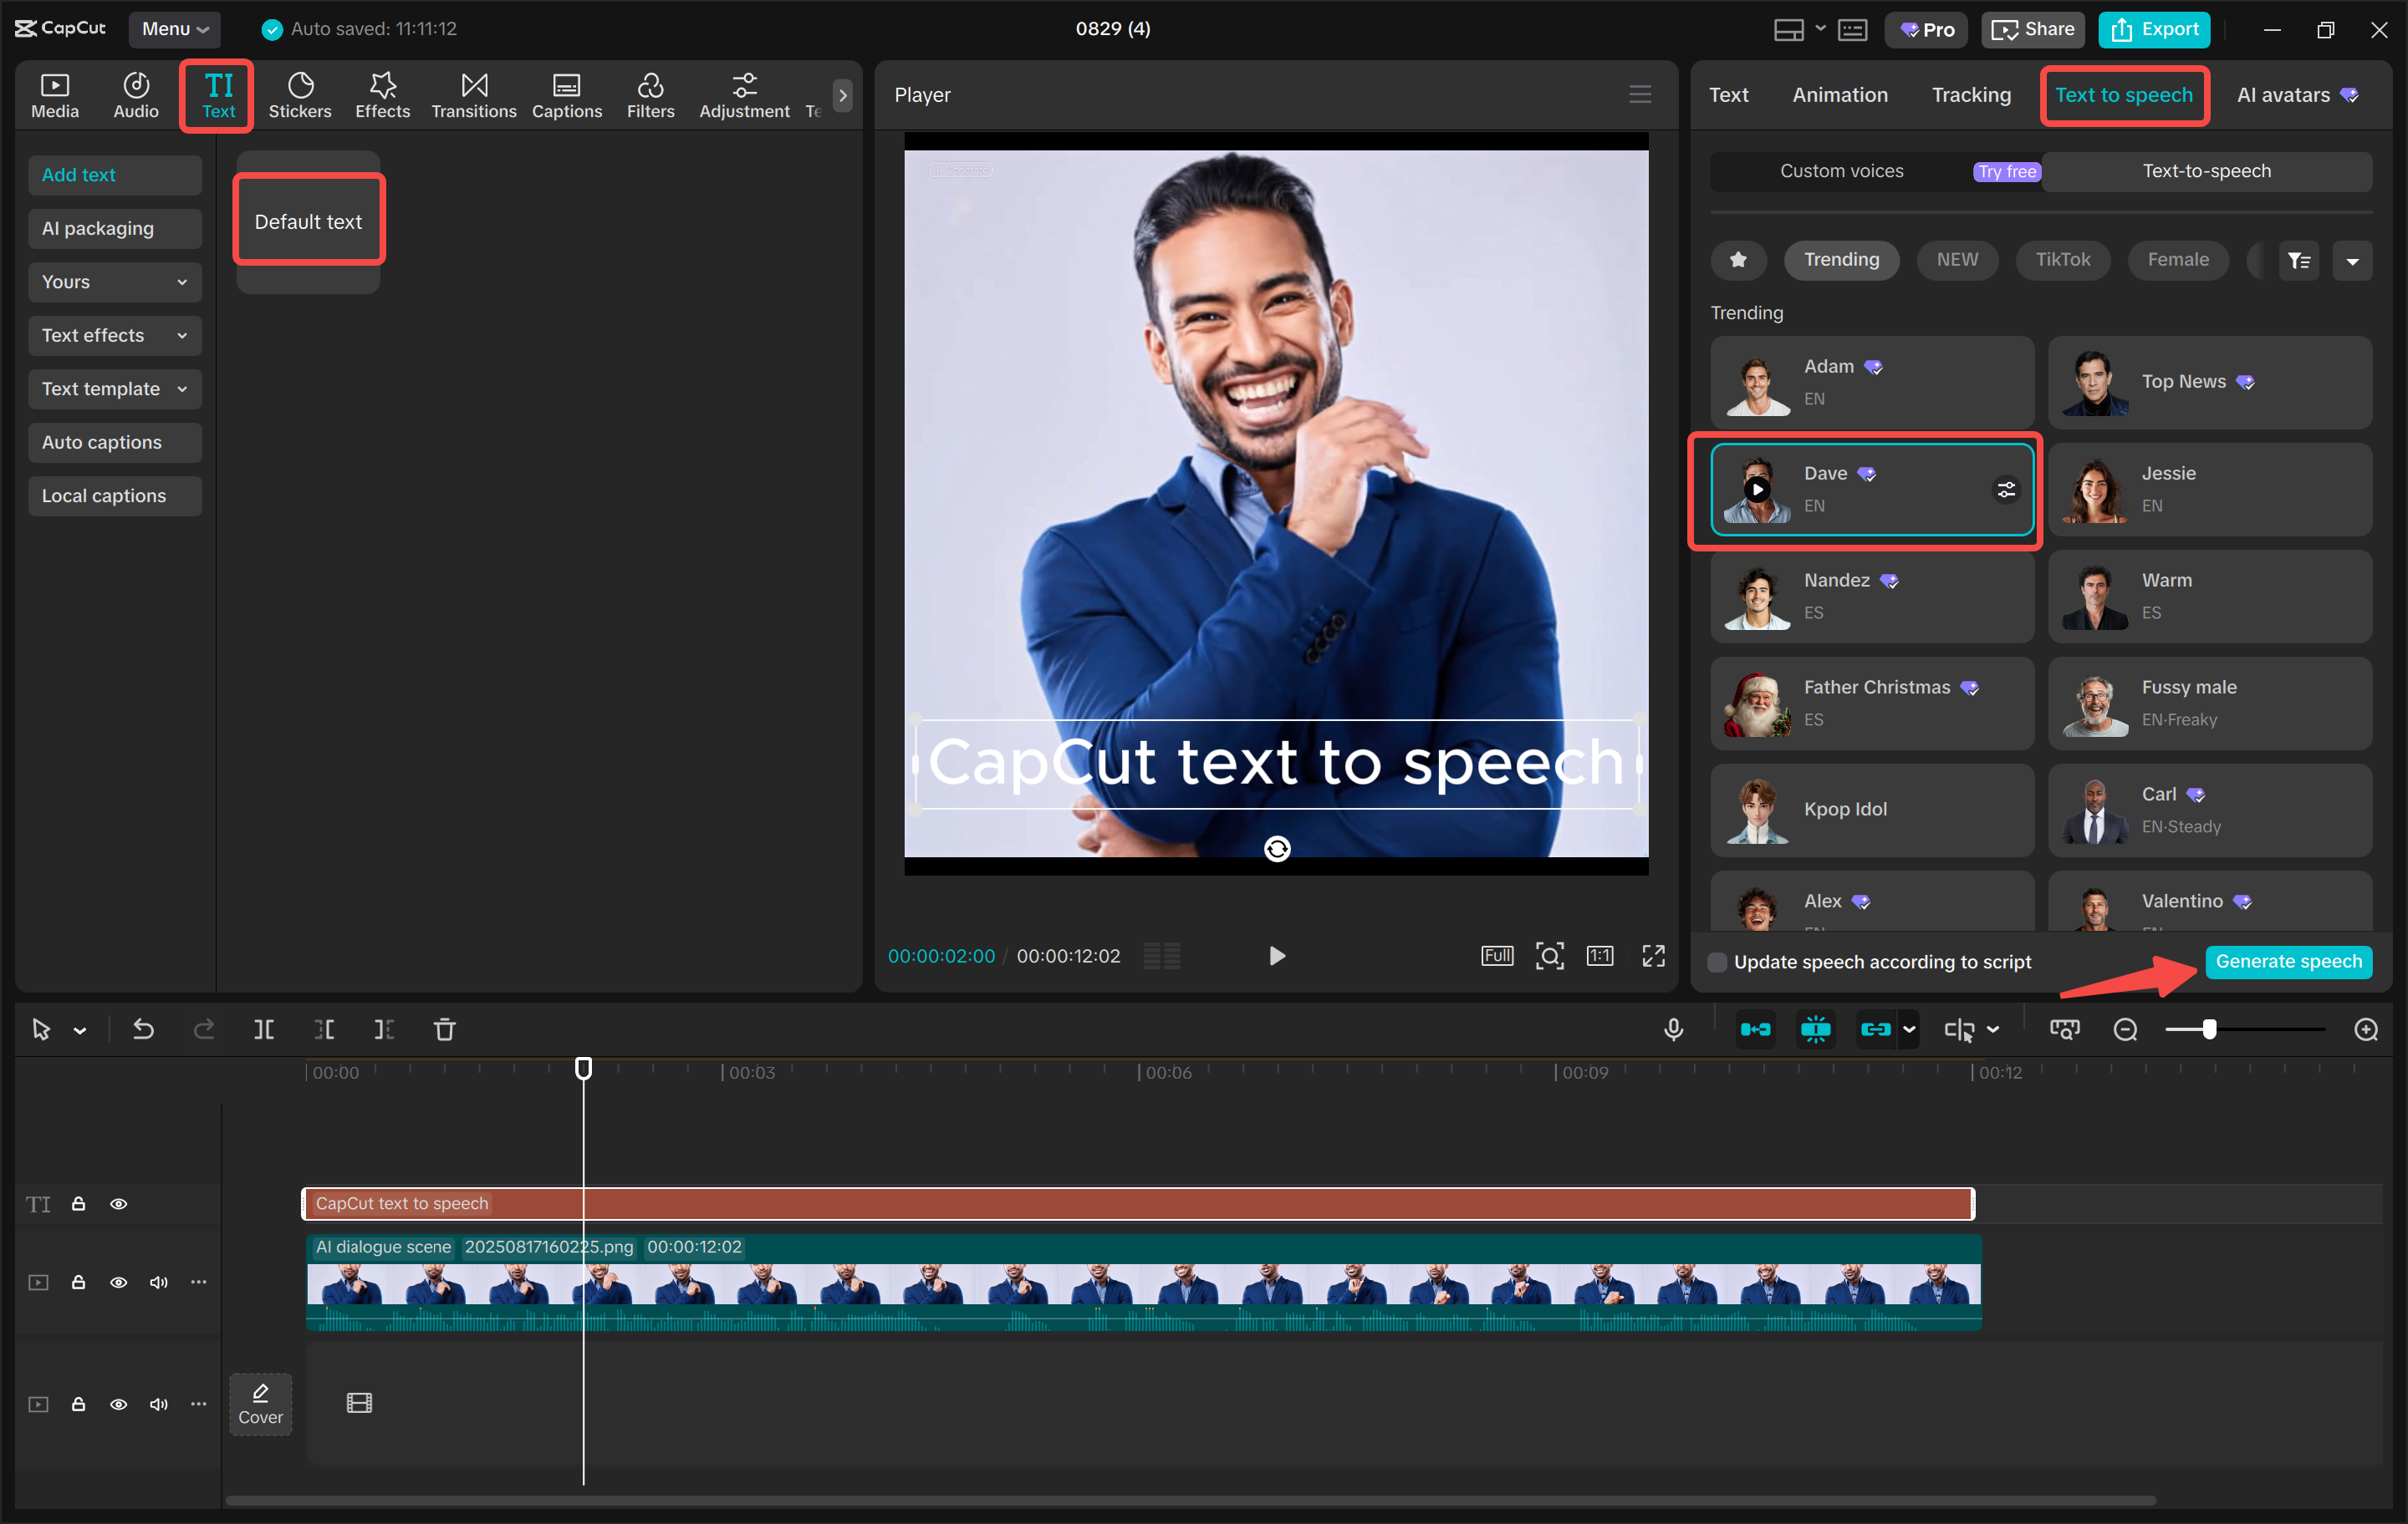Split the clip at the playhead
This screenshot has width=2408, height=1524.
(264, 1029)
